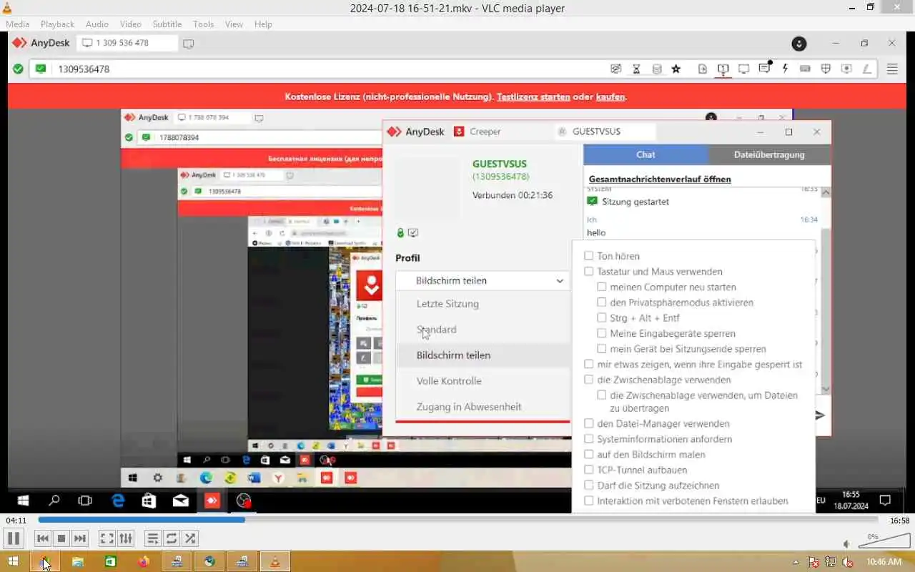Image resolution: width=915 pixels, height=572 pixels.
Task: Click the Testlizenz starten link
Action: pyautogui.click(x=533, y=97)
